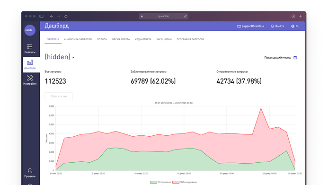The image size is (328, 185).
Task: Open the calendar icon for date range
Action: pos(295,57)
